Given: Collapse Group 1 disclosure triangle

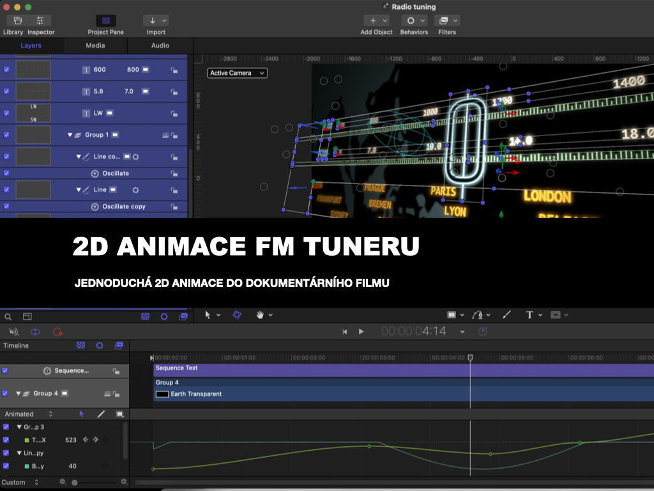Looking at the screenshot, I should coord(70,135).
